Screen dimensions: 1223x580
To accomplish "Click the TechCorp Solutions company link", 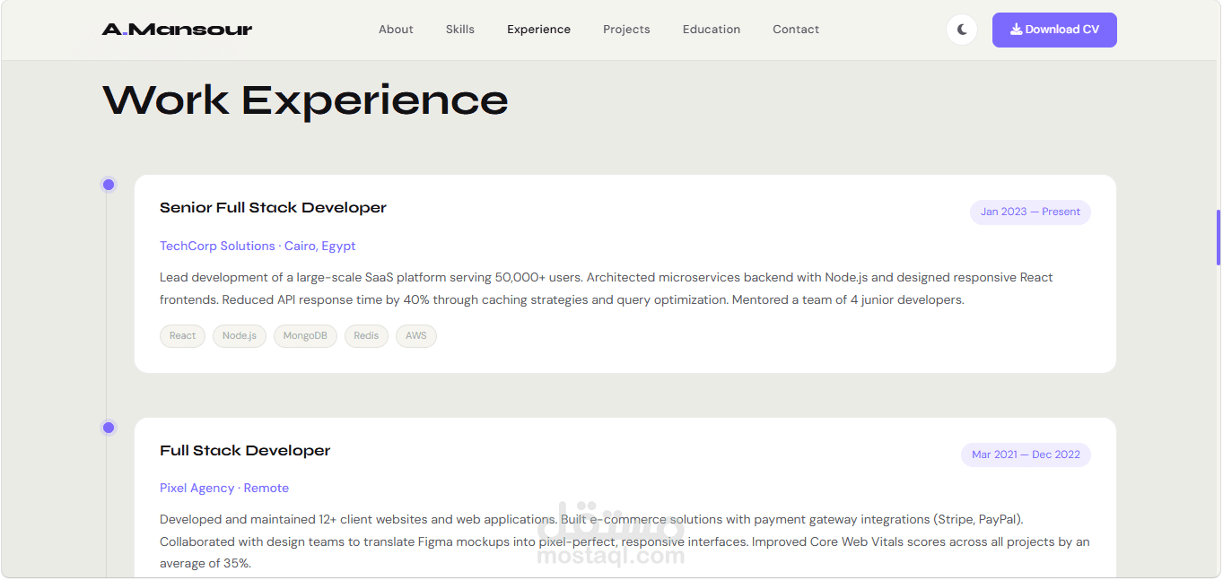I will (x=217, y=246).
